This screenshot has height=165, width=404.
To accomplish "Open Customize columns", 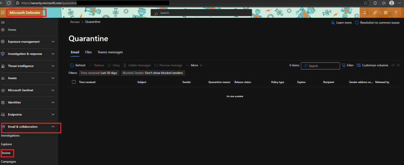I will coord(372,66).
